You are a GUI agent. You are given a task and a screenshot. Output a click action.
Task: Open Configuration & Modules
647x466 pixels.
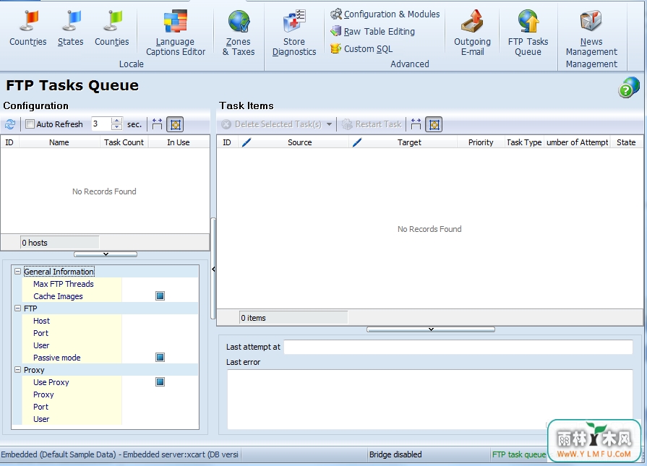(385, 14)
